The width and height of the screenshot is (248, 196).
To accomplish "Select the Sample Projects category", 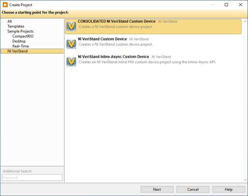I will (20, 31).
